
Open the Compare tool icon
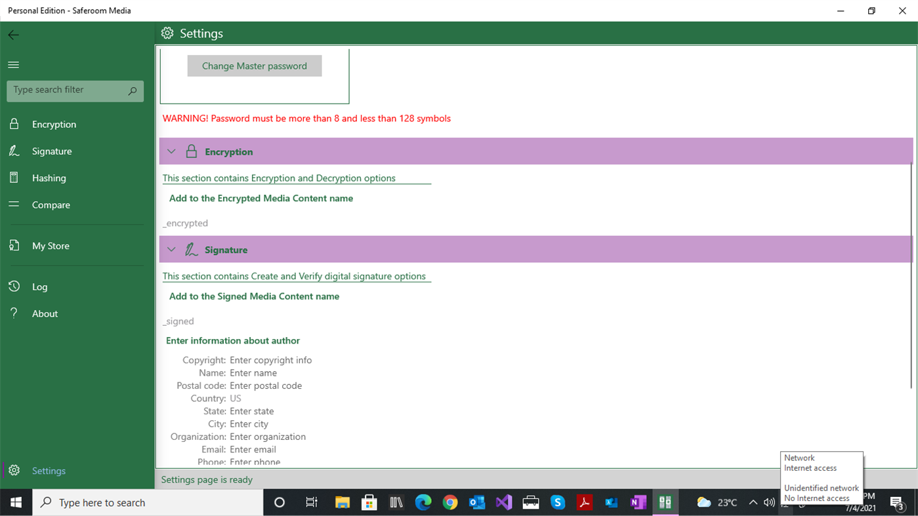point(13,205)
